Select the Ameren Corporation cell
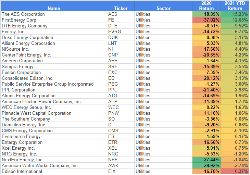Image resolution: width=250 pixels, height=175 pixels. tap(54, 61)
